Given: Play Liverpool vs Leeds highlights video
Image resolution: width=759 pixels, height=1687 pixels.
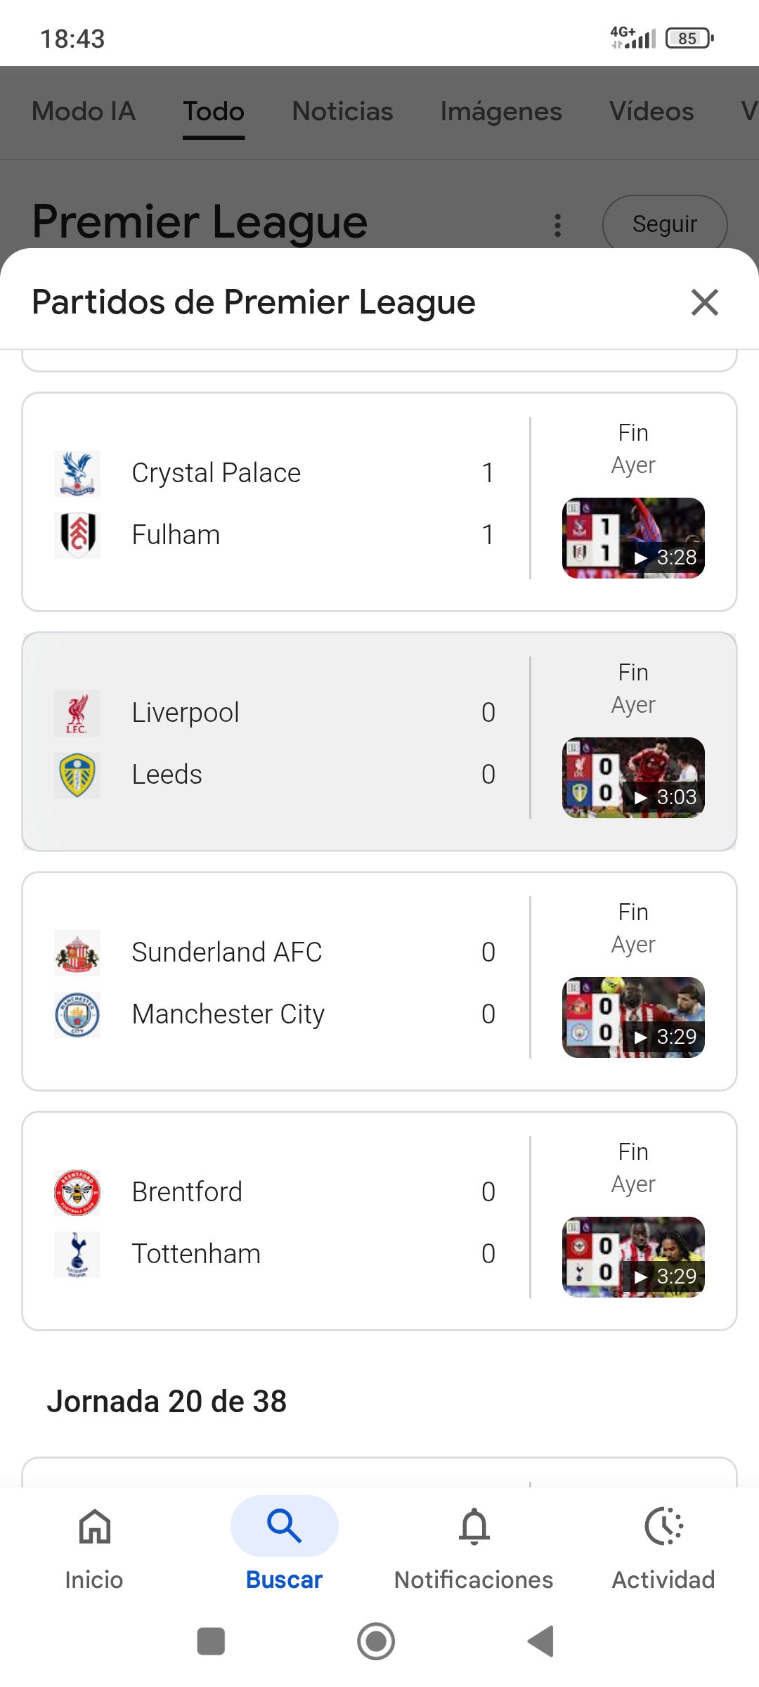Looking at the screenshot, I should pyautogui.click(x=633, y=778).
